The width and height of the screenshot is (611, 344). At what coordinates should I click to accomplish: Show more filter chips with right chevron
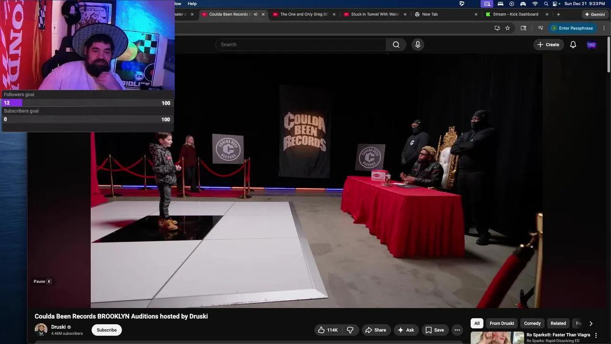pos(591,323)
